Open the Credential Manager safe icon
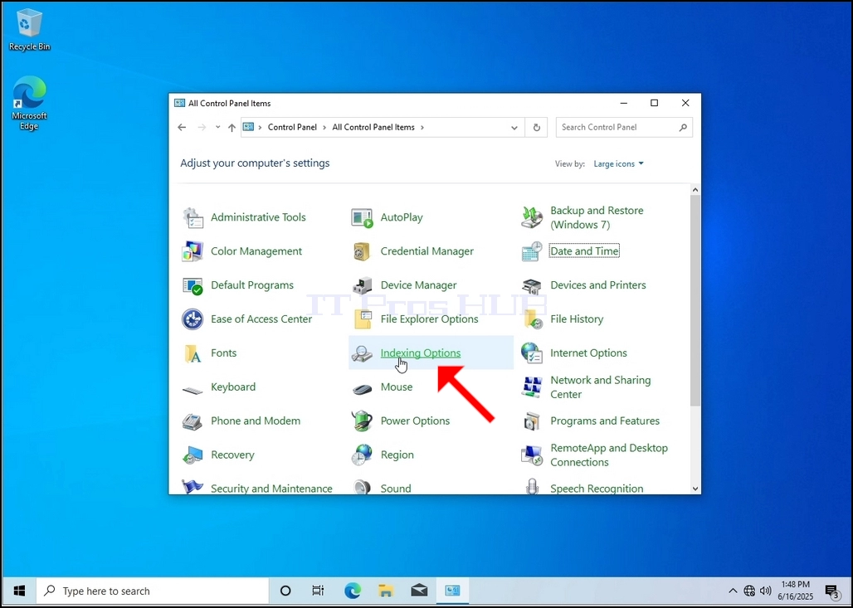 363,251
